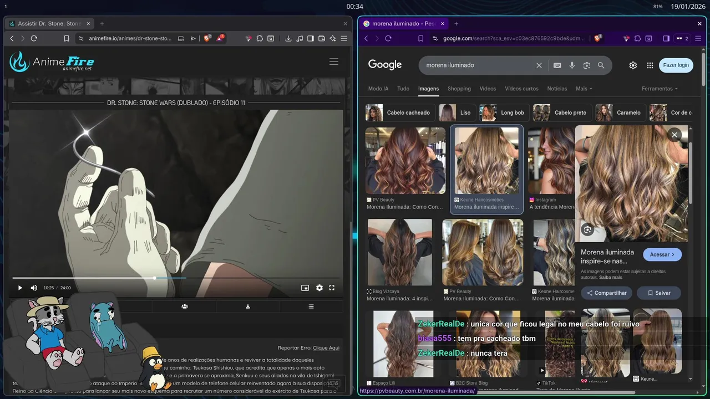Click the download icon below the video
Viewport: 710px width, 399px height.
(248, 306)
